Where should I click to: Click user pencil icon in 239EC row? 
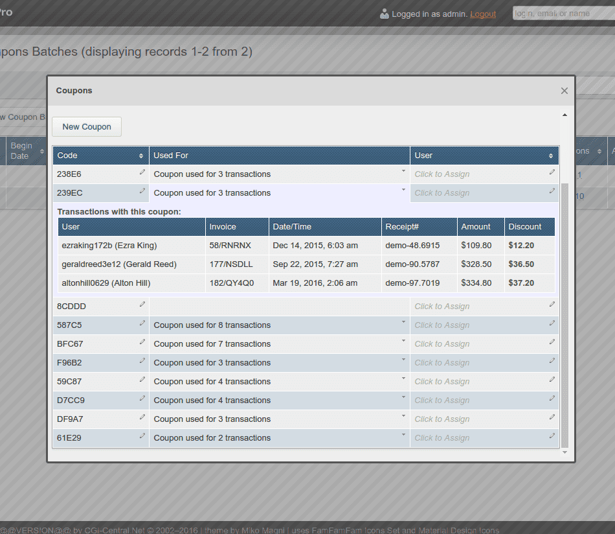pyautogui.click(x=552, y=191)
